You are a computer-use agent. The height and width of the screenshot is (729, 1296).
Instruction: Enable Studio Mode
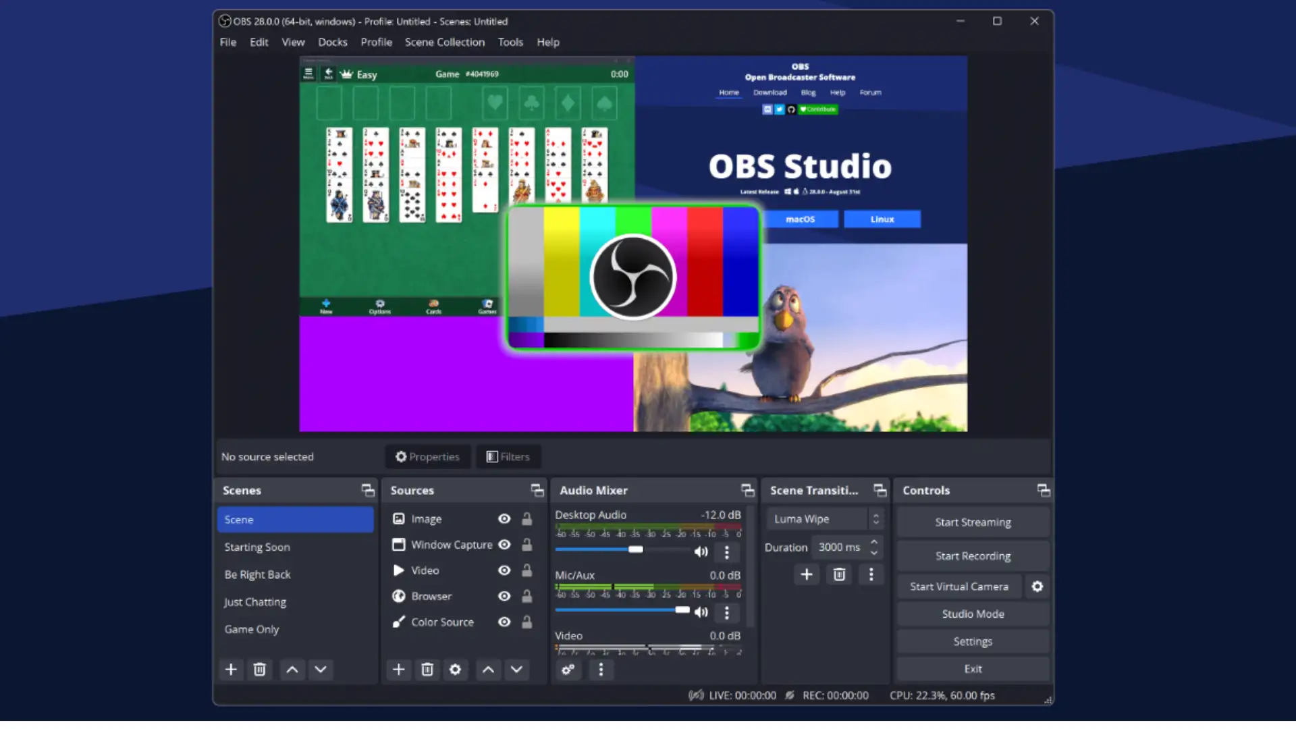click(x=973, y=614)
